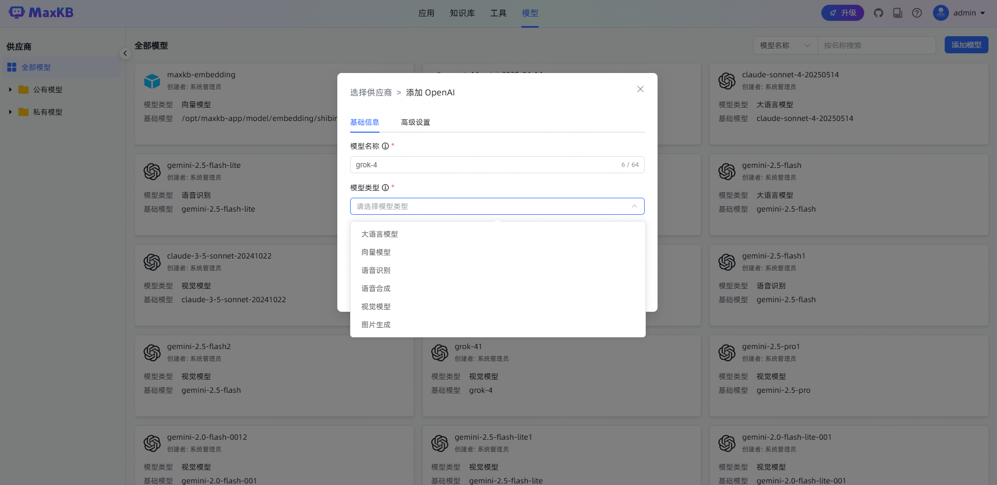Click the OpenAI icon of gemini-2.0-flash-lite-001 card
The width and height of the screenshot is (997, 485).
[x=727, y=443]
